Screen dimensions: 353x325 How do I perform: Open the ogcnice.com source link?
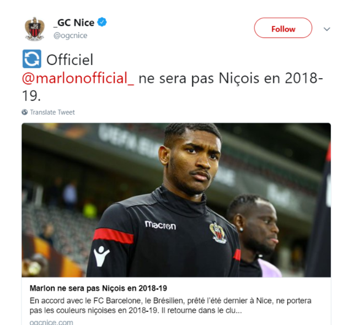[51, 322]
